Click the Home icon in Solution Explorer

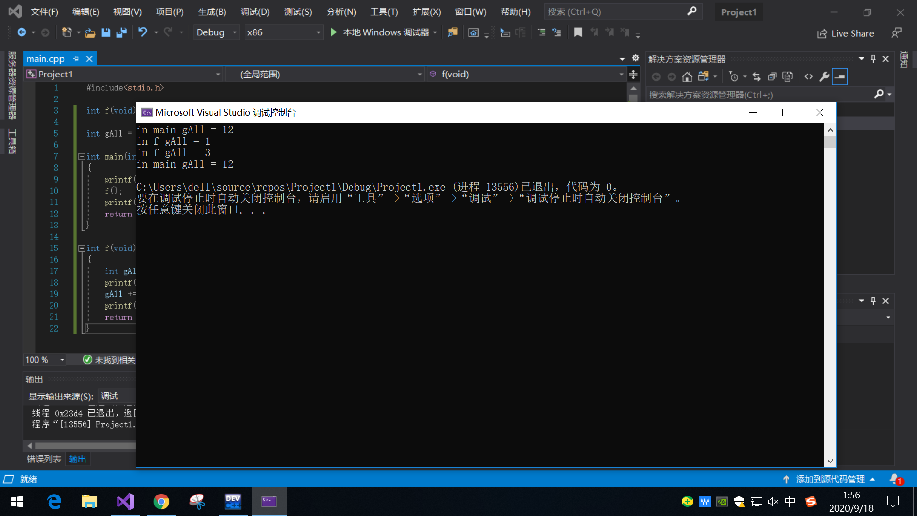[x=687, y=77]
